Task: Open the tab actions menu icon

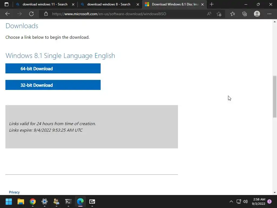Action: [x=6, y=4]
